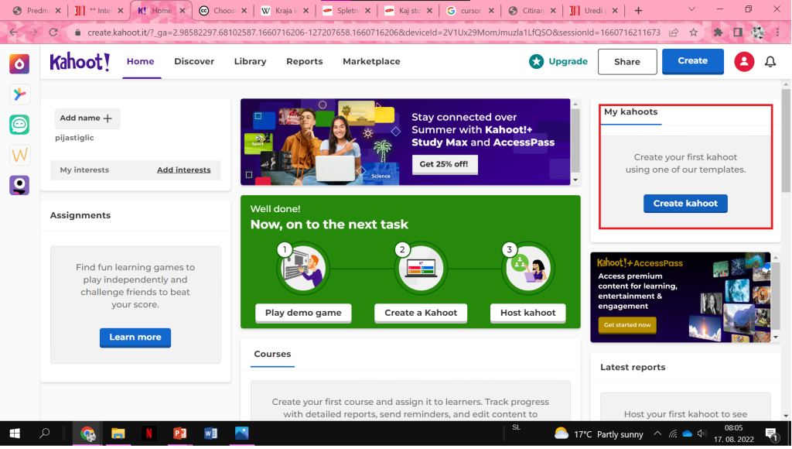The height and width of the screenshot is (449, 792).
Task: Open the Library navigation tab
Action: pos(250,62)
